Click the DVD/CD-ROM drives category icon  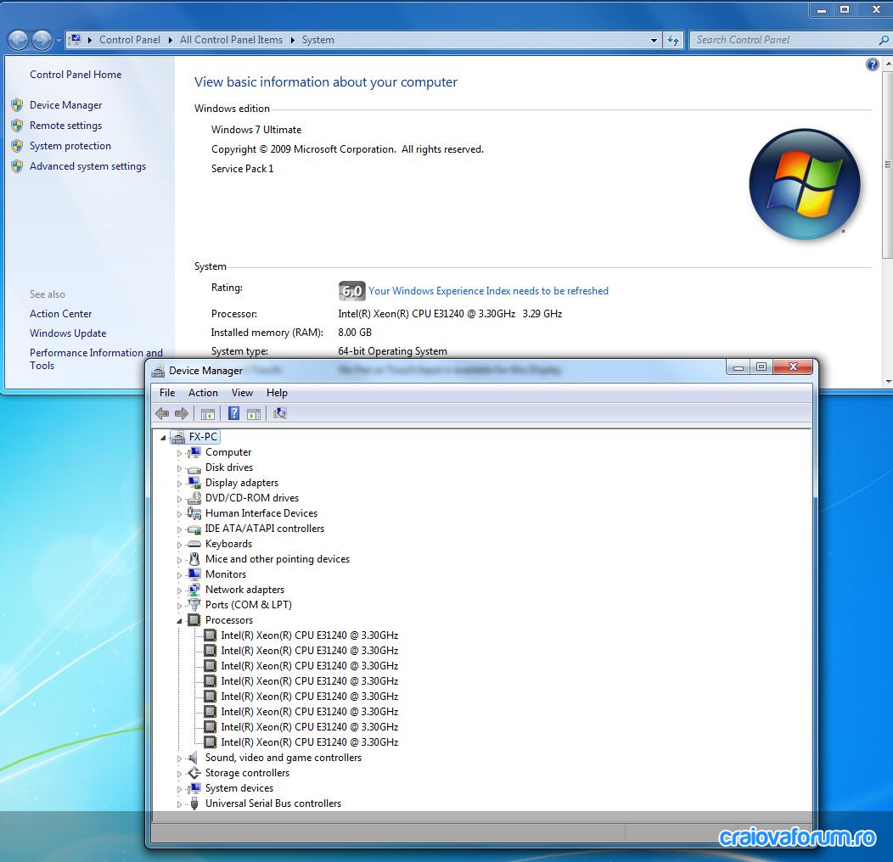pos(194,498)
